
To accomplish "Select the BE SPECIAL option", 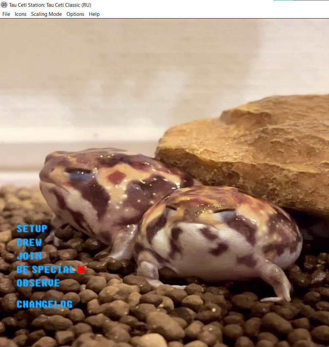I will click(x=46, y=270).
